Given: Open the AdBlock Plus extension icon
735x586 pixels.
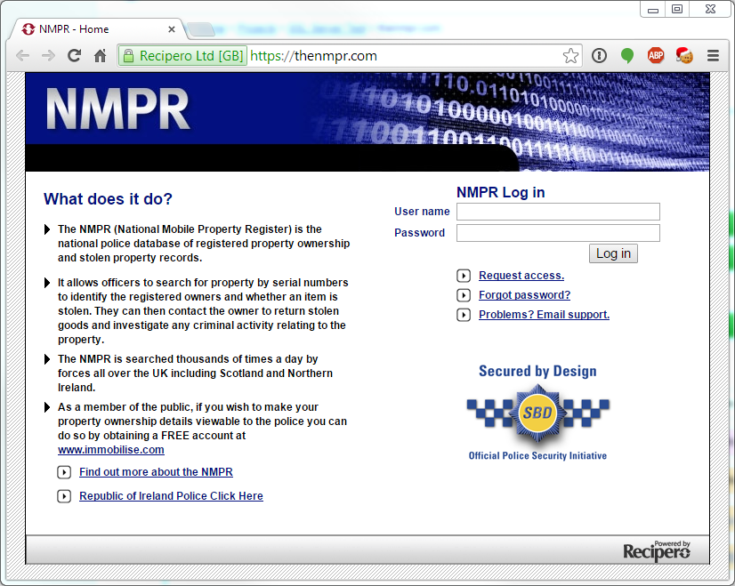Looking at the screenshot, I should [x=656, y=56].
